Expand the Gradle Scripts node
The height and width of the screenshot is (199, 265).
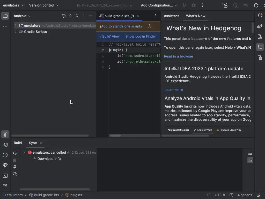pyautogui.click(x=16, y=32)
